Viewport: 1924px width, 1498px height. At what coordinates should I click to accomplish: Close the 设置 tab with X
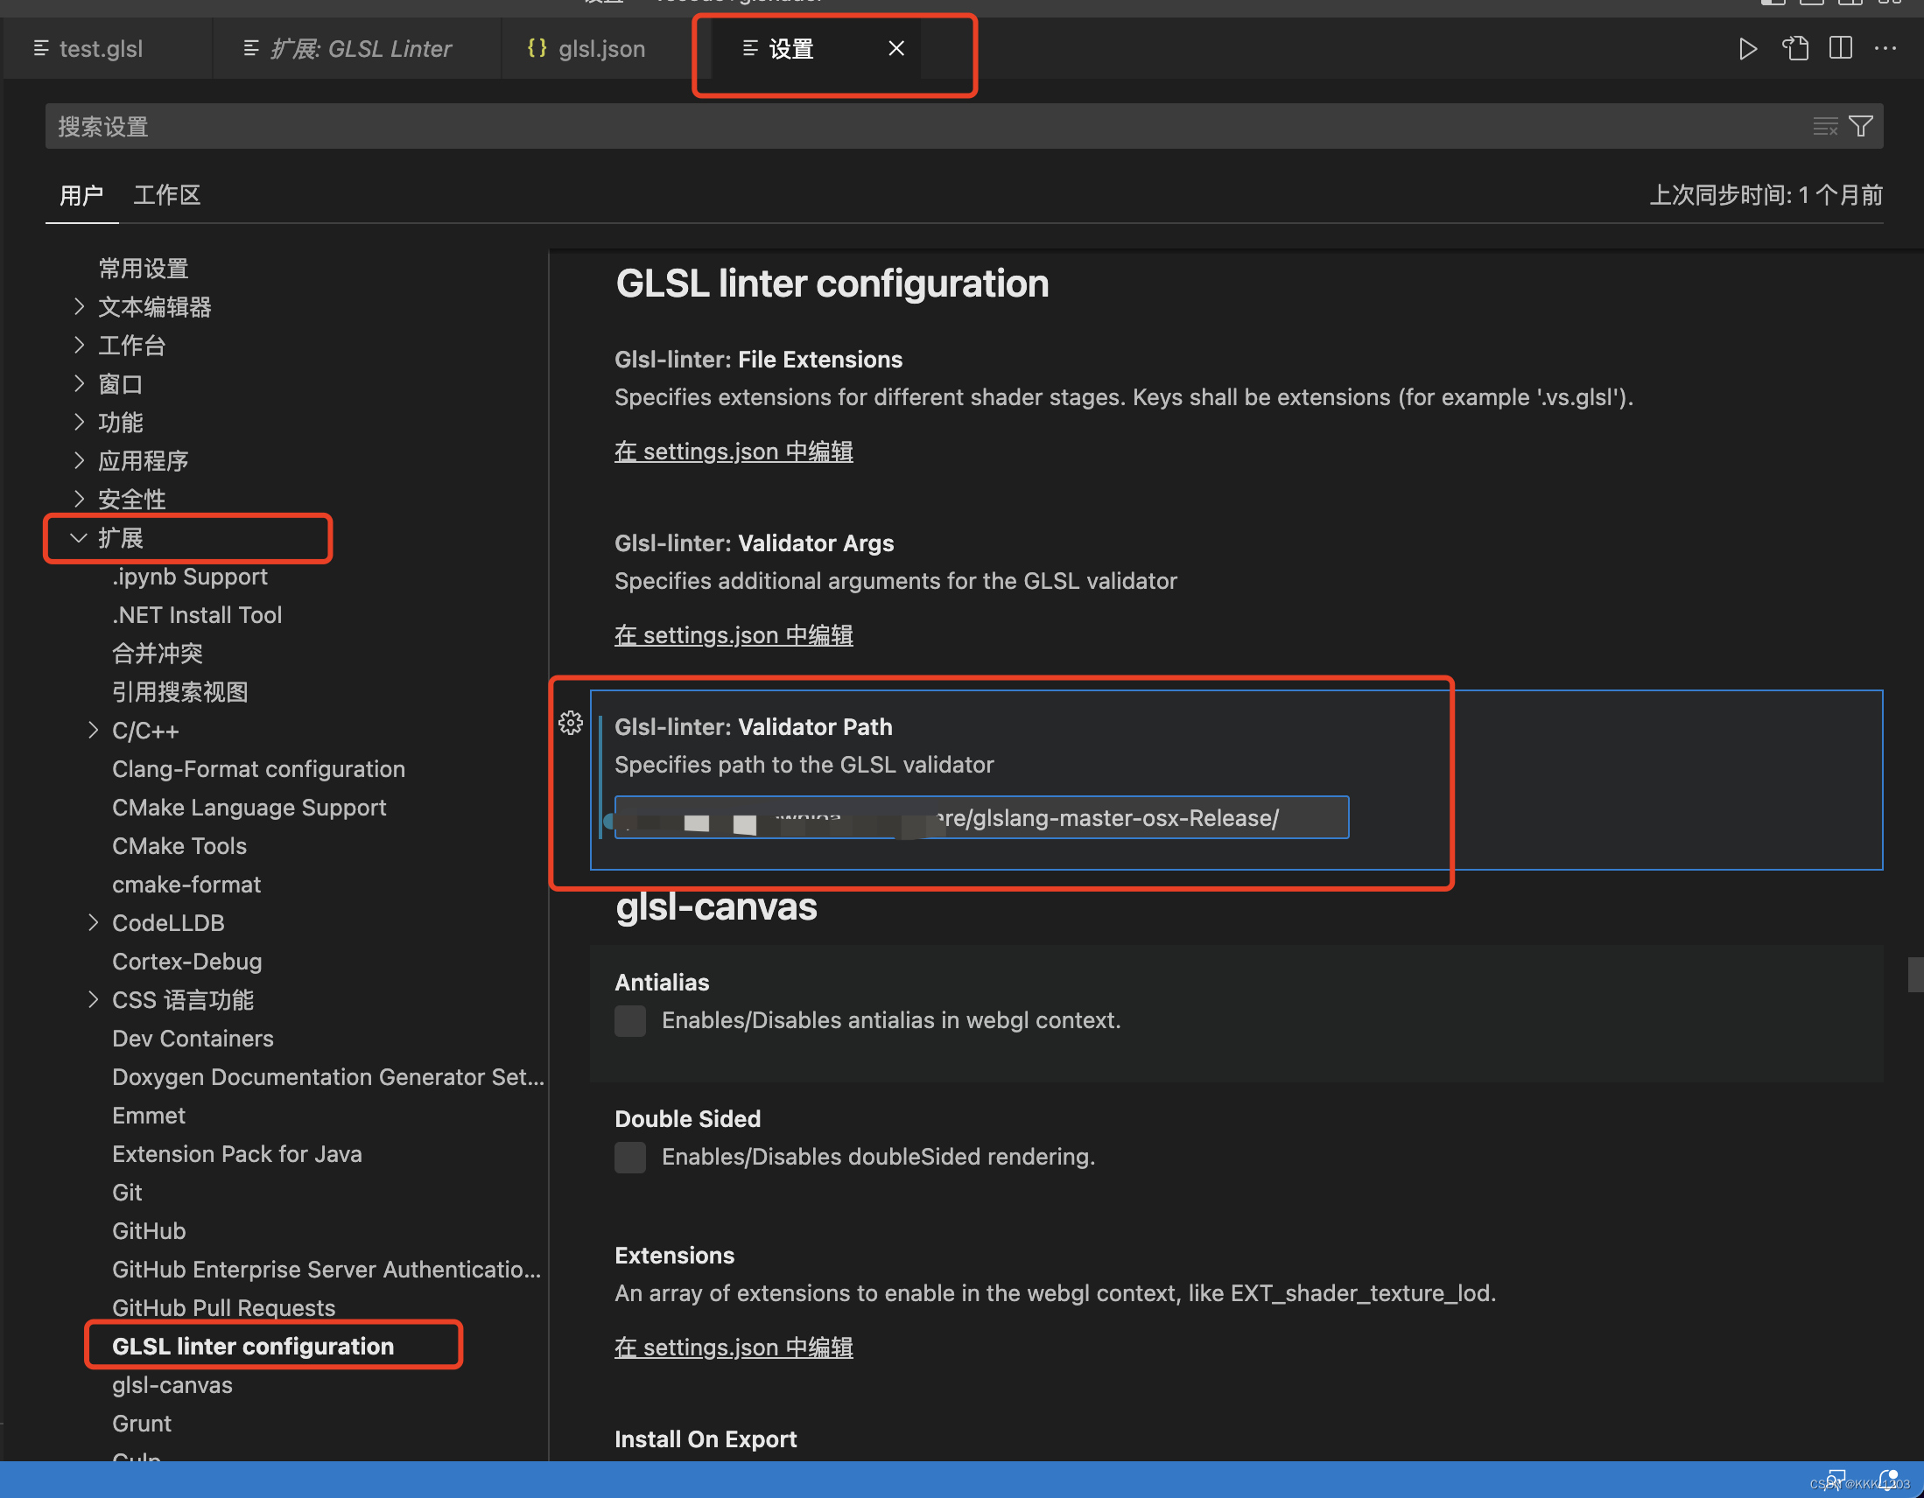896,48
